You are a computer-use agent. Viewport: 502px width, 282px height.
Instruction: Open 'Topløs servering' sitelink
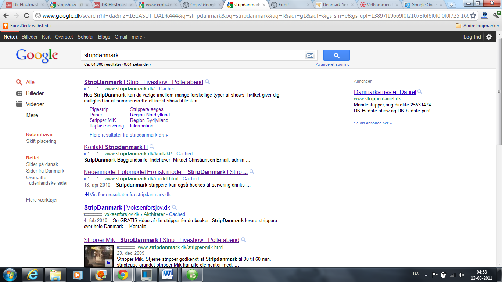click(x=107, y=126)
